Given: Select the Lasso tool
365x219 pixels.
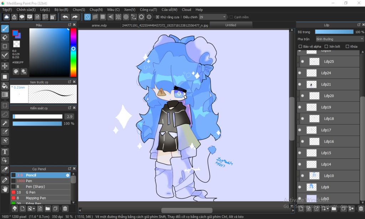Looking at the screenshot, I should tap(5, 114).
